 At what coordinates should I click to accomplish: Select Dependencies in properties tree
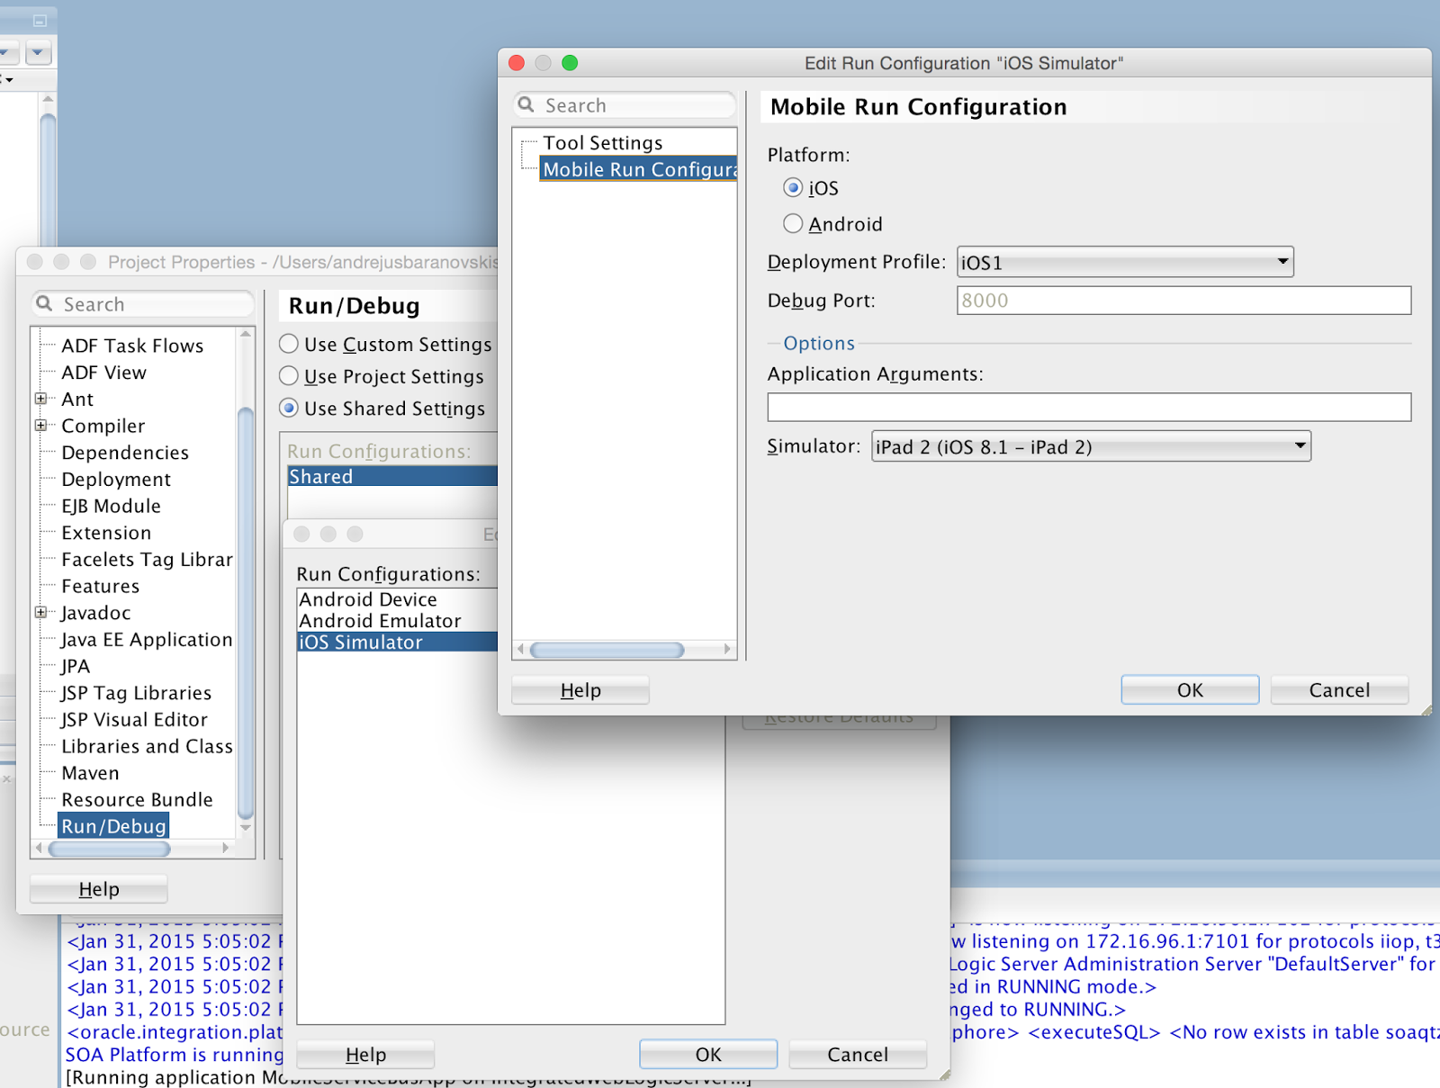[125, 453]
